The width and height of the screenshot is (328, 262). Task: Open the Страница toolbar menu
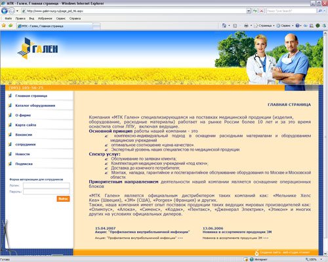(x=264, y=26)
